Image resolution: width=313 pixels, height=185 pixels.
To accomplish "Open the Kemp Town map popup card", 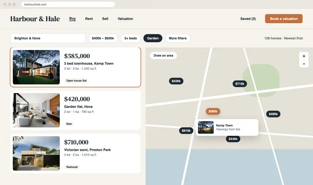I will click(227, 127).
